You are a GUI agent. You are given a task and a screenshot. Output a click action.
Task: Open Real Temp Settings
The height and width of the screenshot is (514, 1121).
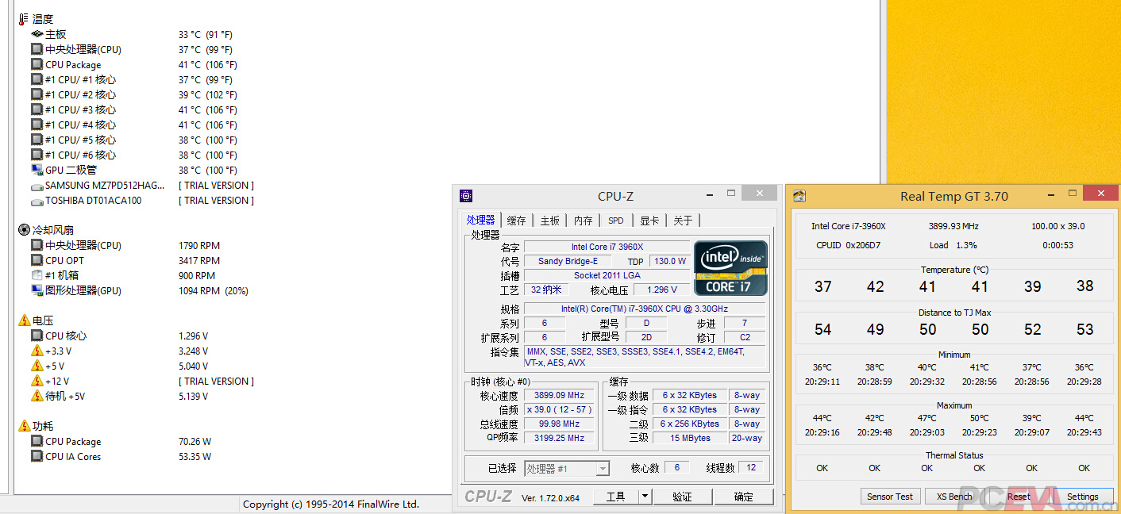1083,496
